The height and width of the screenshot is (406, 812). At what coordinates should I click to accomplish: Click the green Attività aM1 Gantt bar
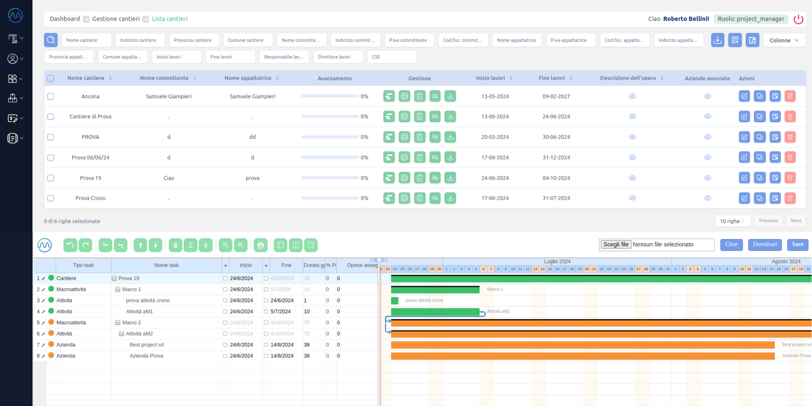[x=435, y=312]
